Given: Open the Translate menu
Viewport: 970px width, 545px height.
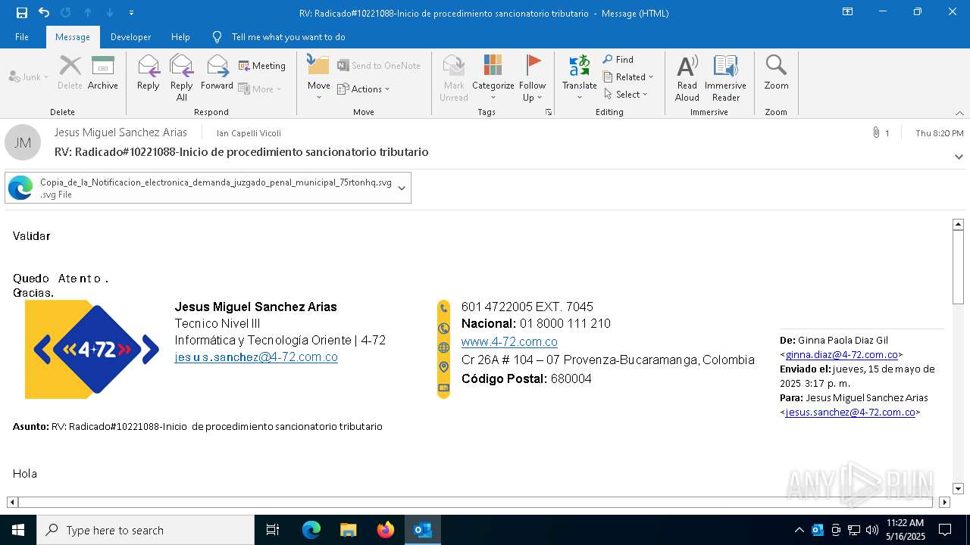Looking at the screenshot, I should coord(580,78).
